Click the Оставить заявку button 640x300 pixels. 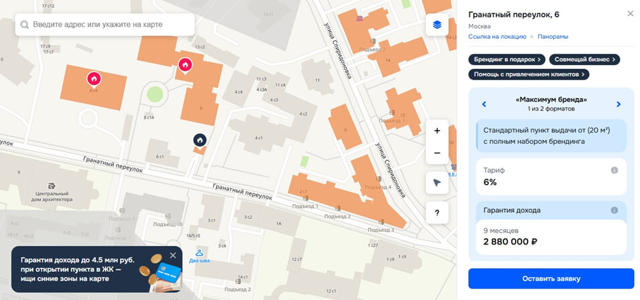point(551,279)
